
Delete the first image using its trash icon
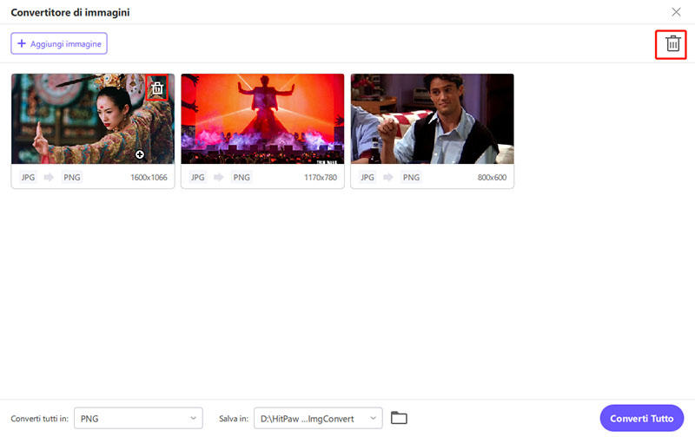tap(157, 88)
